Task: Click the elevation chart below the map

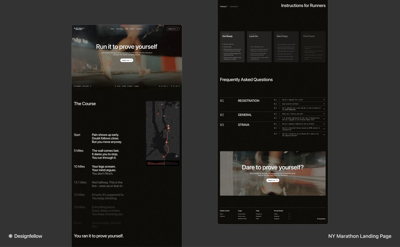Action: 163,163
